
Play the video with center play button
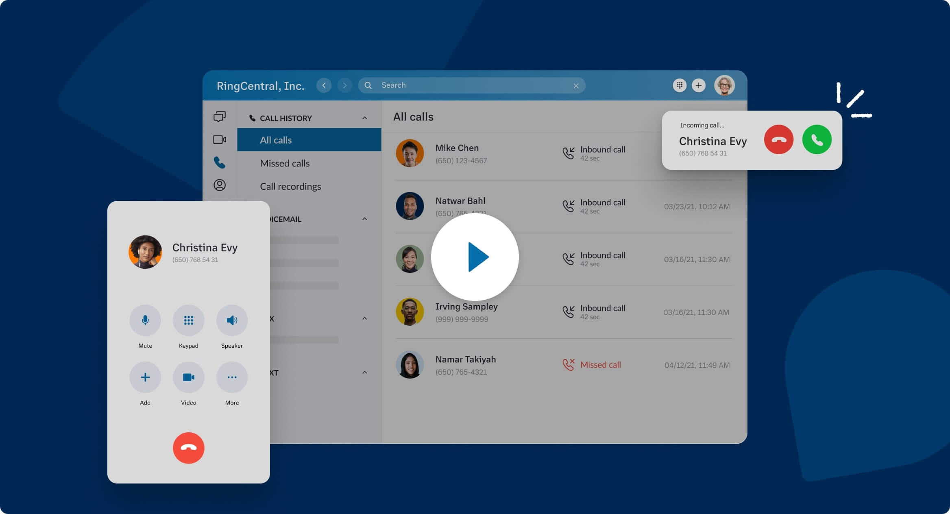tap(475, 257)
